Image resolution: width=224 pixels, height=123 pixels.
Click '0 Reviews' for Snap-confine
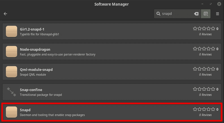click(205, 95)
